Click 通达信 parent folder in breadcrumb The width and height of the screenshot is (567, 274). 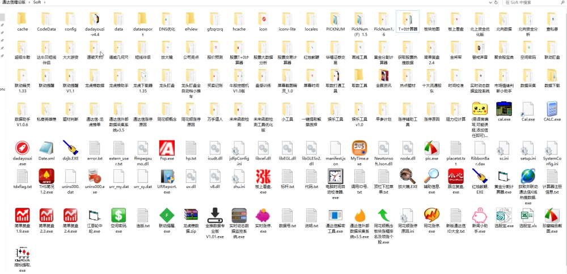pyautogui.click(x=14, y=2)
